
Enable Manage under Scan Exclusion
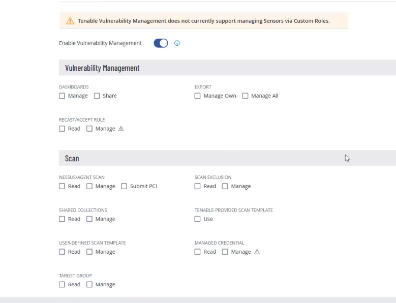click(x=225, y=187)
